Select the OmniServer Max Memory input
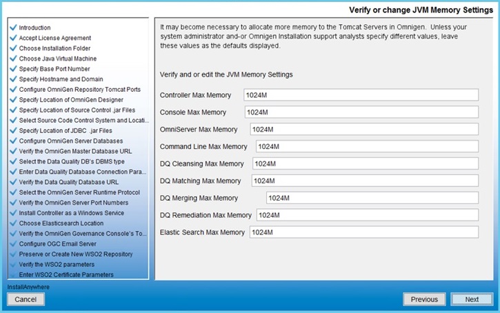Image resolution: width=500 pixels, height=313 pixels. (364, 130)
